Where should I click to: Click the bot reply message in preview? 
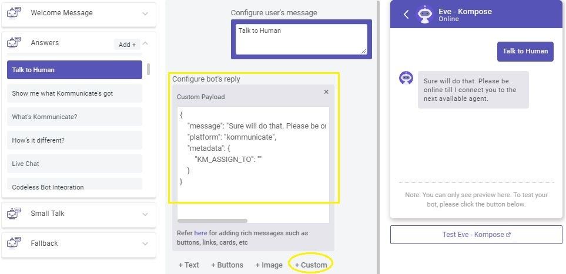[x=473, y=90]
